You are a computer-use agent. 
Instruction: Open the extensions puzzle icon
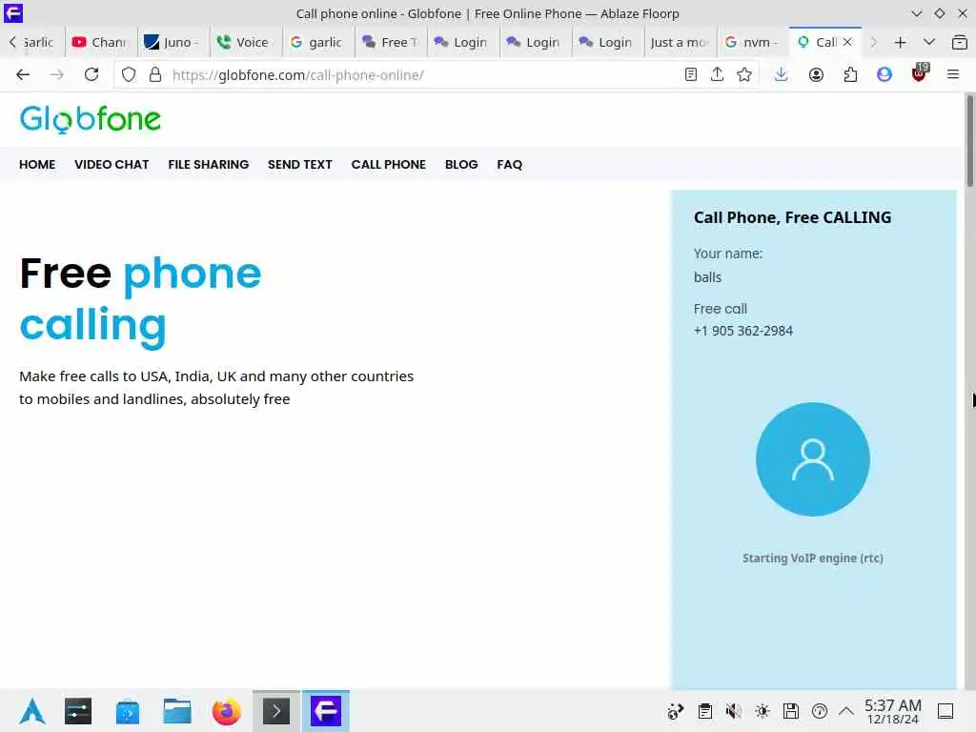(x=850, y=74)
